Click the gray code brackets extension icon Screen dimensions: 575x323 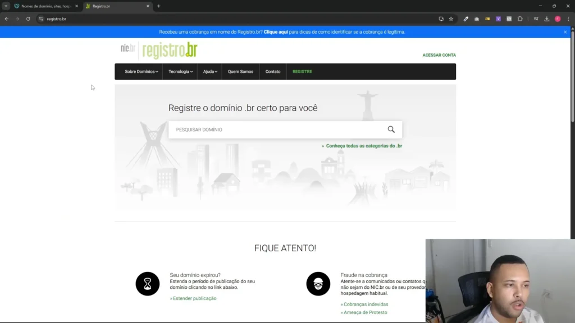coord(509,19)
